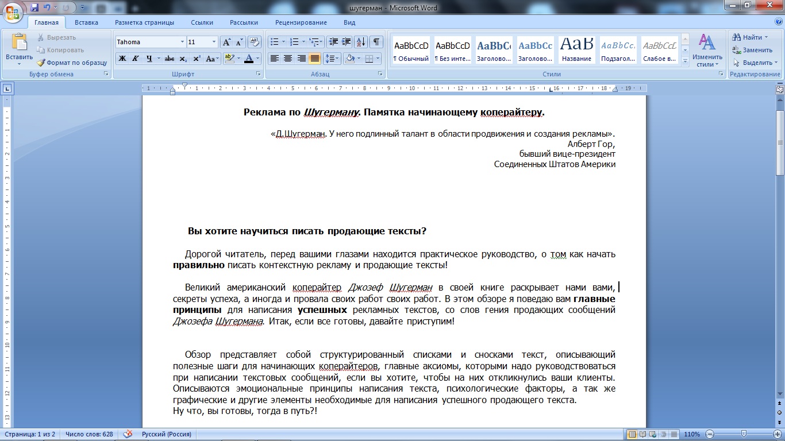Apply paragraph shading paint bucket color
Image resolution: width=785 pixels, height=441 pixels.
349,59
